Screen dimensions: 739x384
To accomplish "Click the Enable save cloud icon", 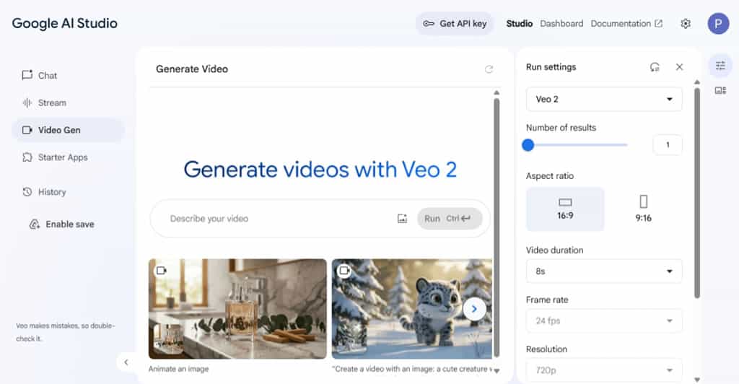I will [x=35, y=224].
